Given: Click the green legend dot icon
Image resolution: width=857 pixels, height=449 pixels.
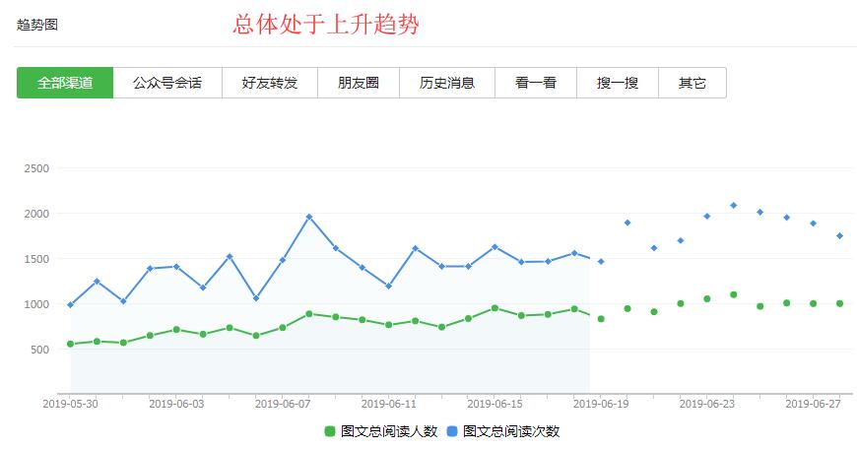Looking at the screenshot, I should [330, 431].
